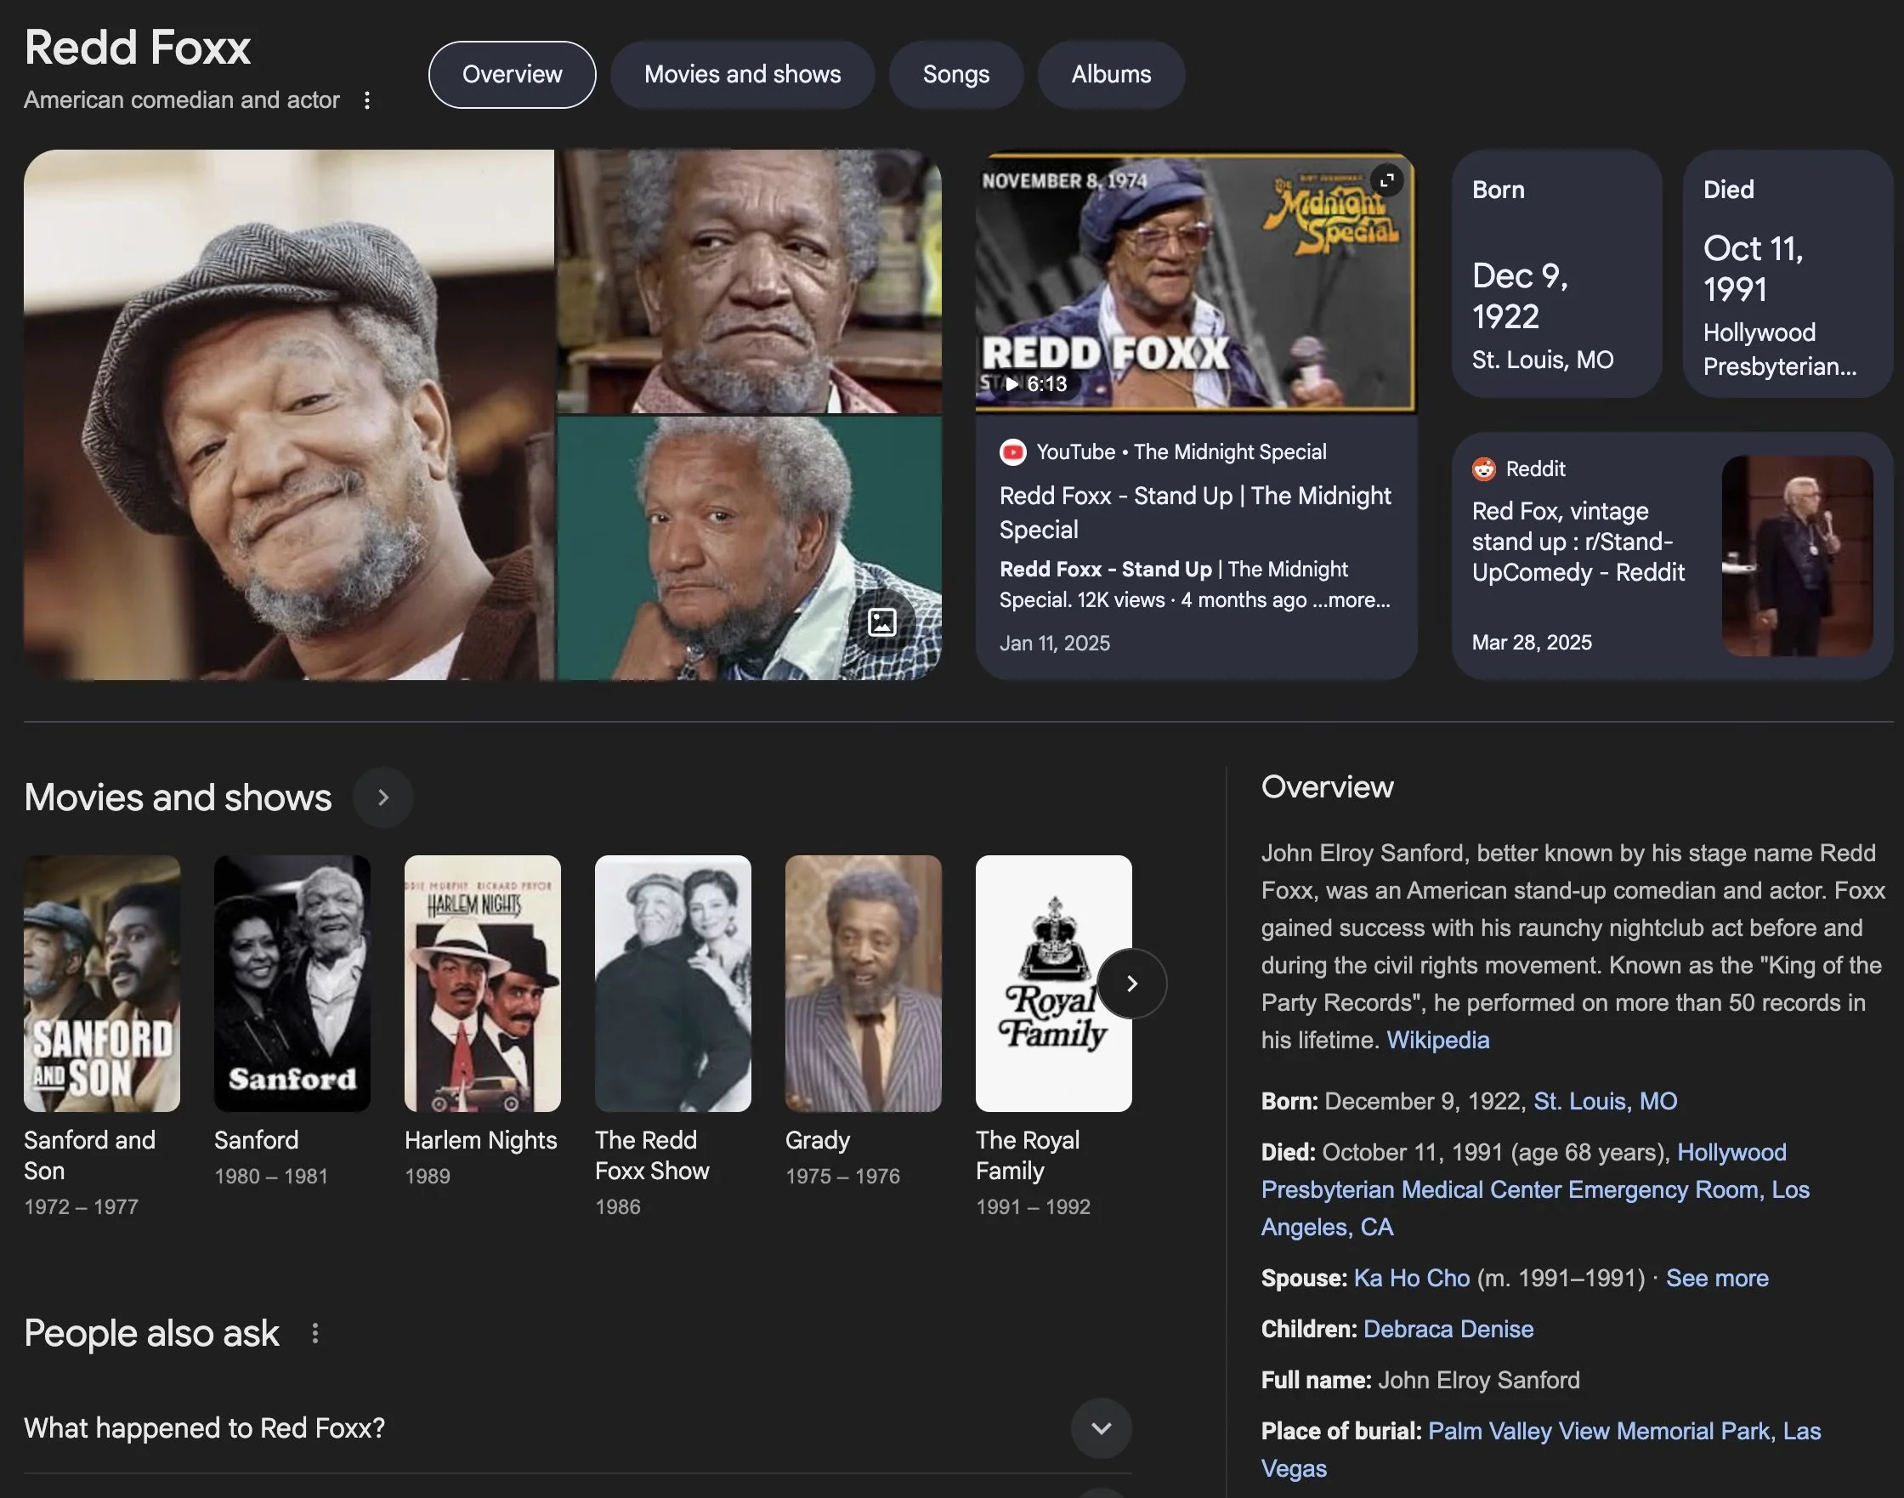
Task: Click See more next to Spouse
Action: pos(1716,1278)
